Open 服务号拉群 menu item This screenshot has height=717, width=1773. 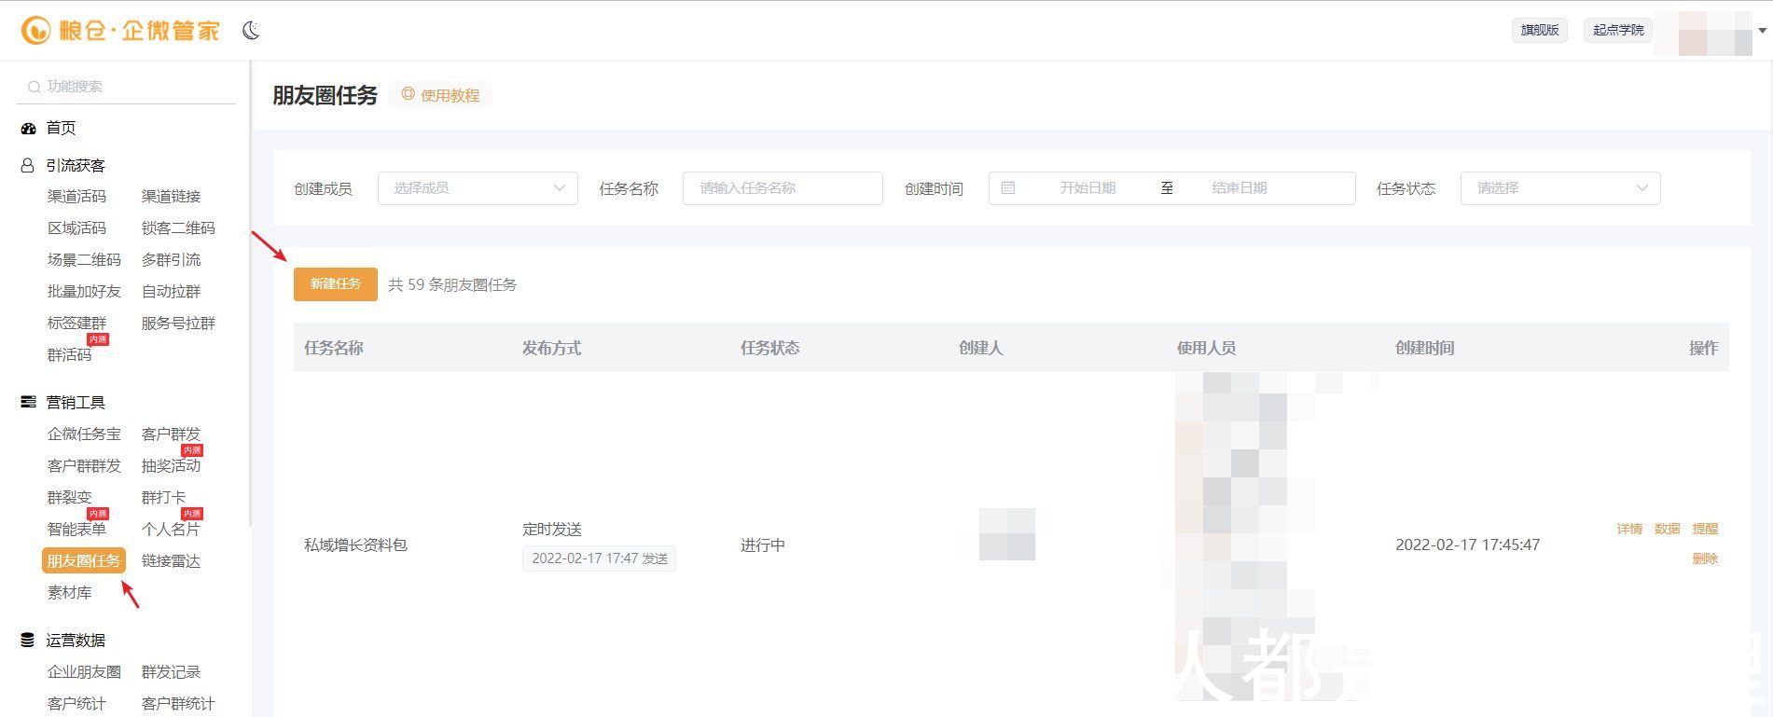(178, 324)
